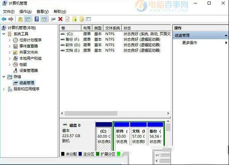Select the 文档 (E:) volume row

click(x=115, y=50)
